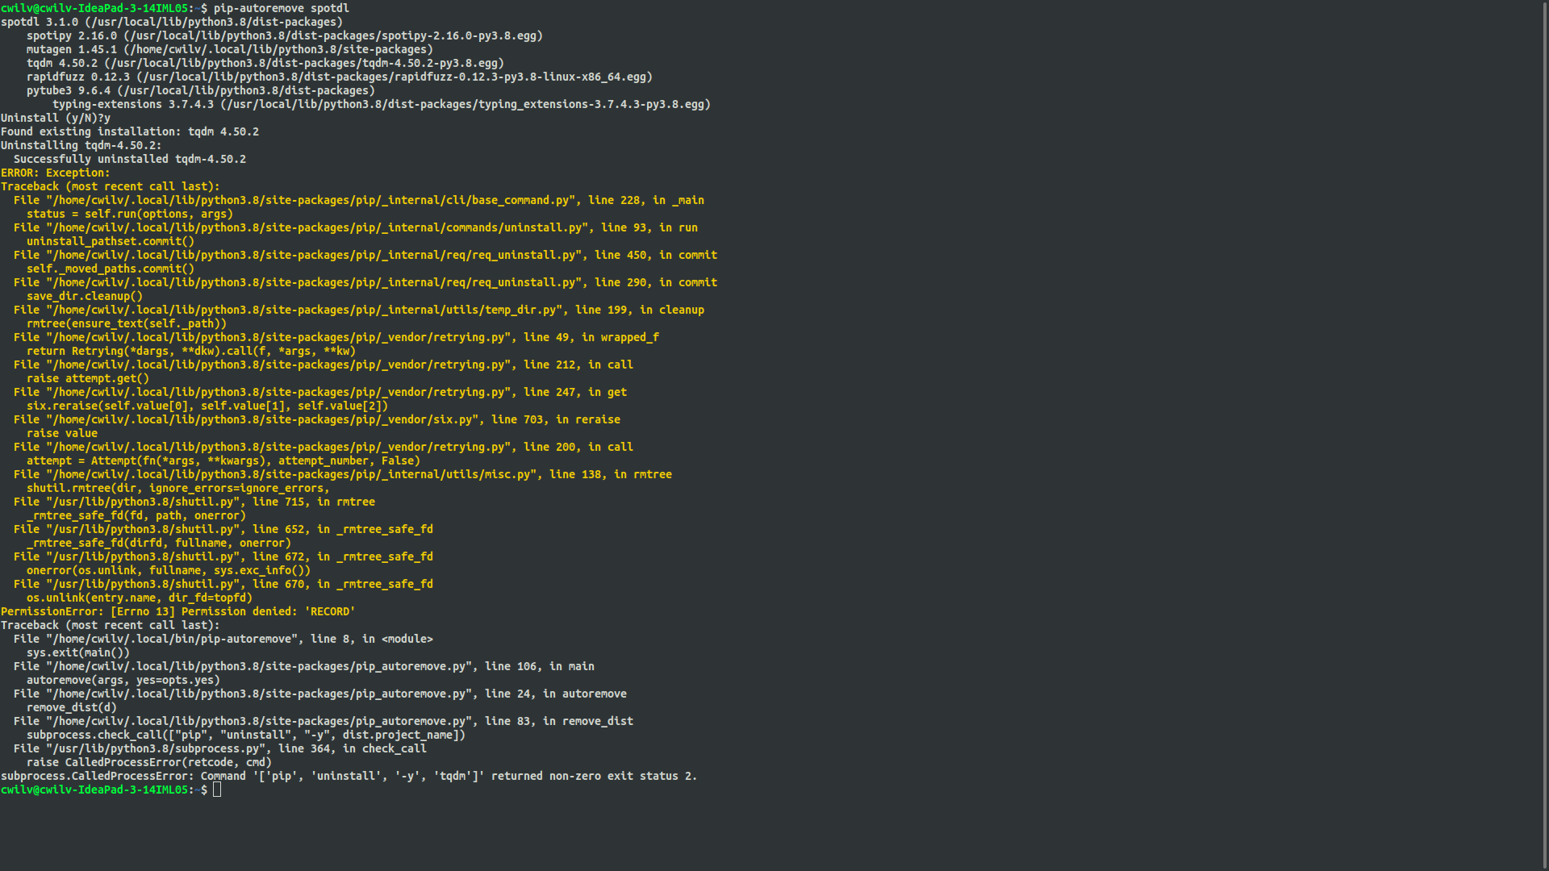Click the req_uninstall.py line 450 entry
The height and width of the screenshot is (871, 1549).
[365, 255]
